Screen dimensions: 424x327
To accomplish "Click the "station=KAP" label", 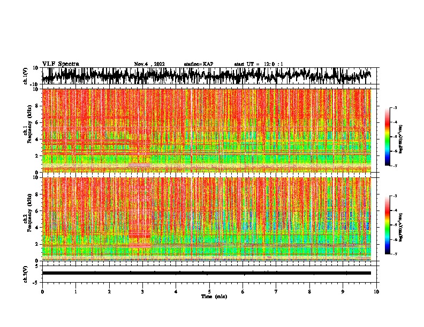I will [199, 64].
